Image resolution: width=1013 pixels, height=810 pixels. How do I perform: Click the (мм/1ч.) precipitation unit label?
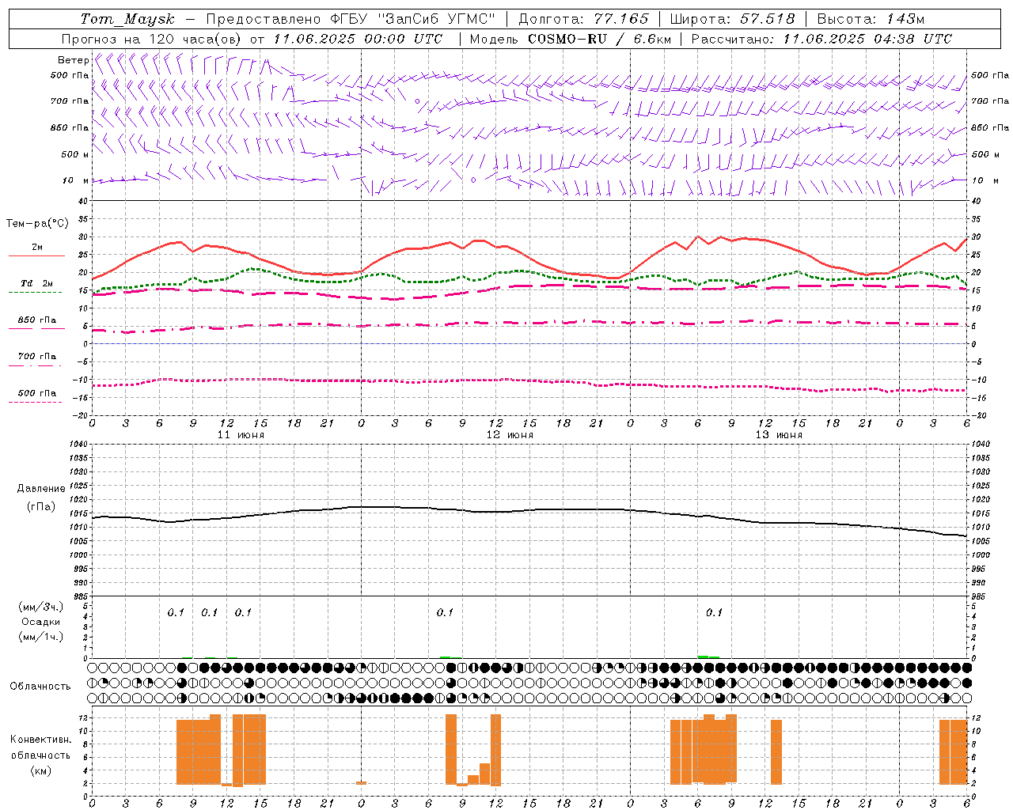click(41, 637)
